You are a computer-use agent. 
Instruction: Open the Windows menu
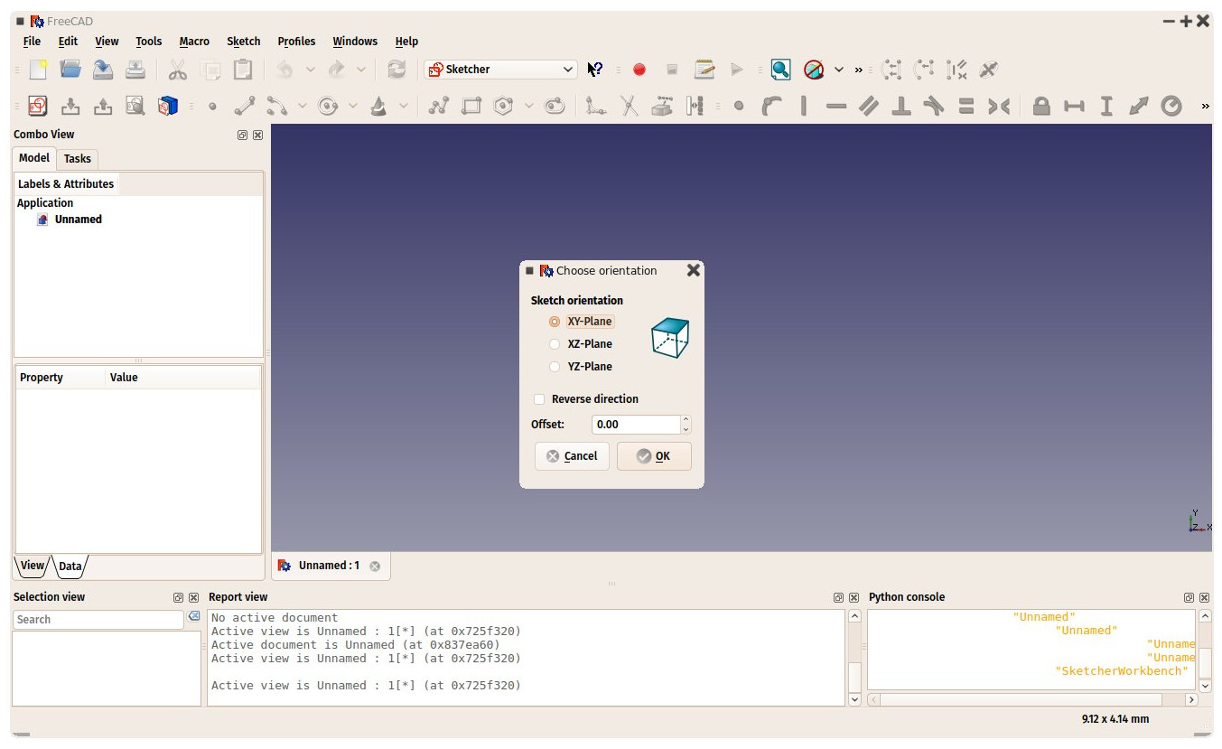355,42
